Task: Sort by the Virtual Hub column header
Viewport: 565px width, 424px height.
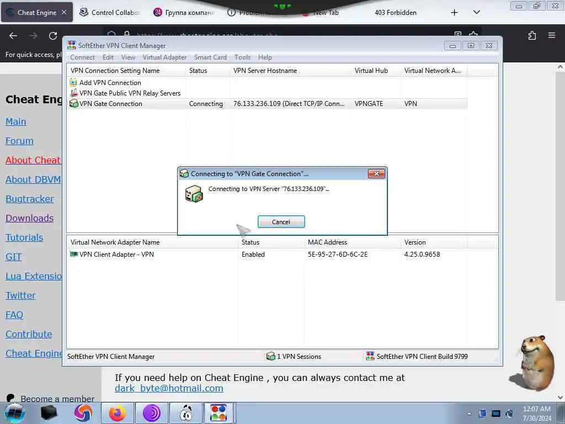Action: coord(376,71)
